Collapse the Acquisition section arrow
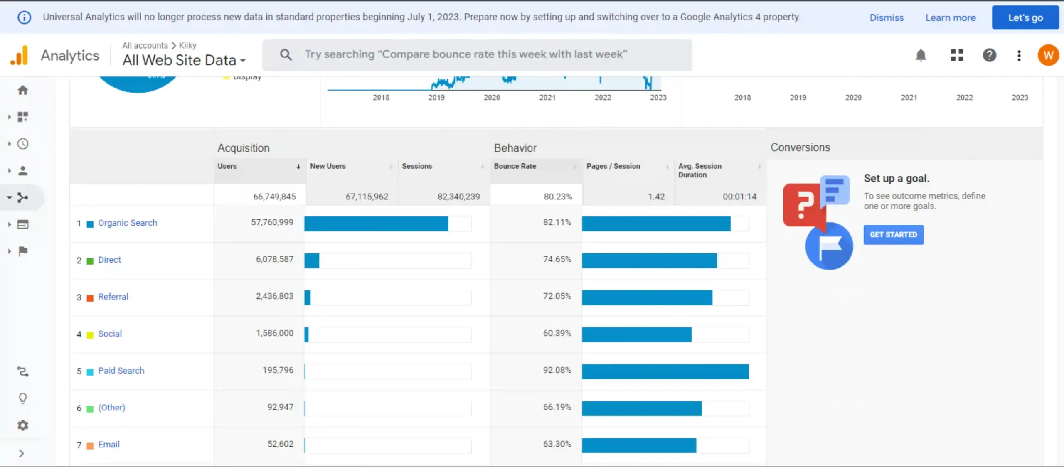The width and height of the screenshot is (1064, 467). (x=9, y=197)
